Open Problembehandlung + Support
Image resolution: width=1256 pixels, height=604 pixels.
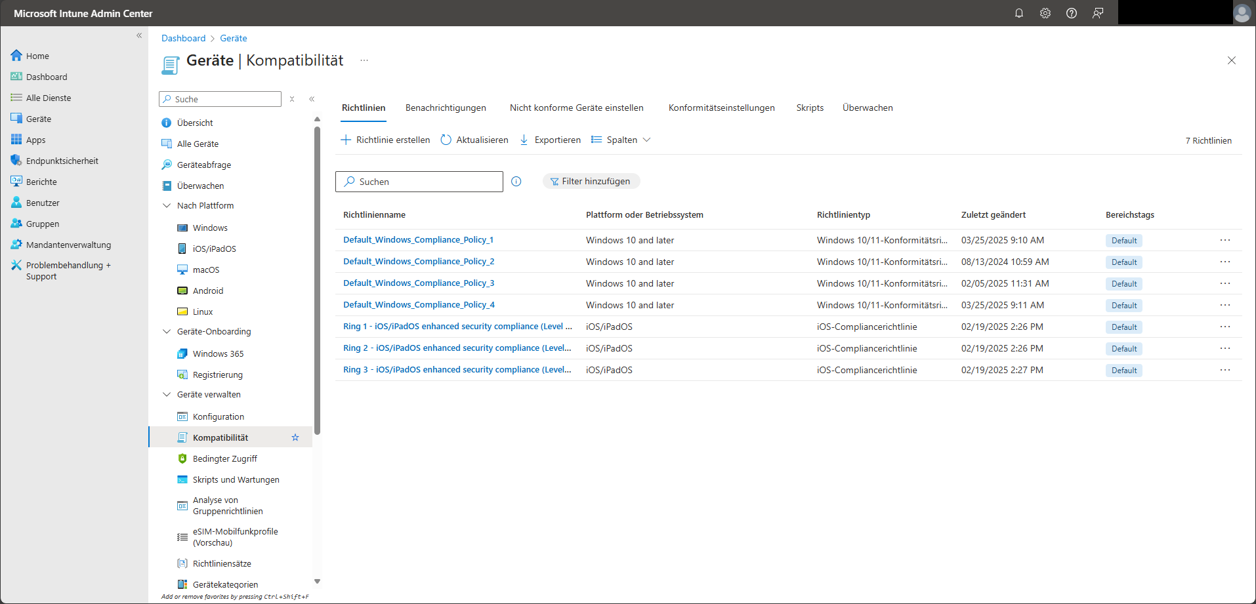(68, 271)
